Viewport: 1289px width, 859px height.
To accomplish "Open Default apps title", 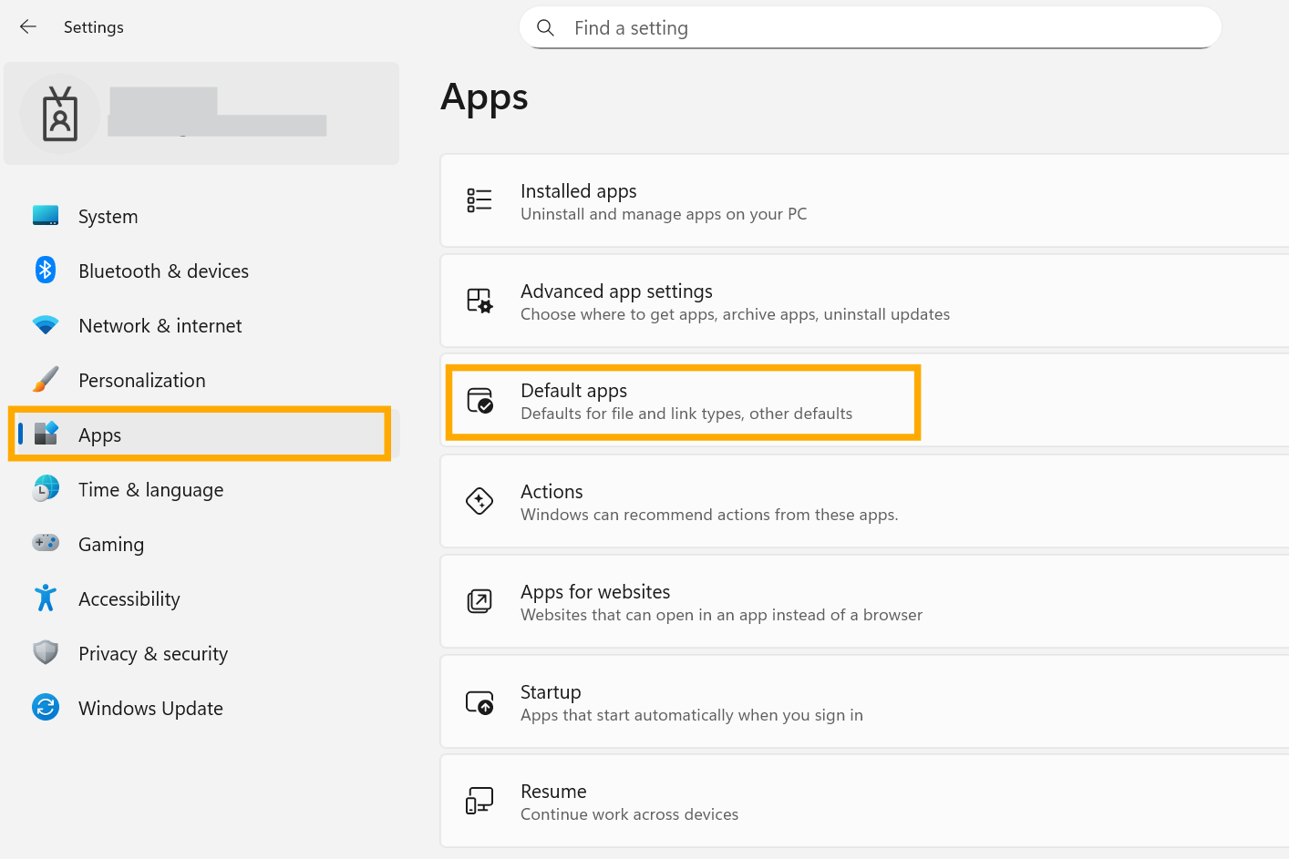I will pyautogui.click(x=573, y=391).
